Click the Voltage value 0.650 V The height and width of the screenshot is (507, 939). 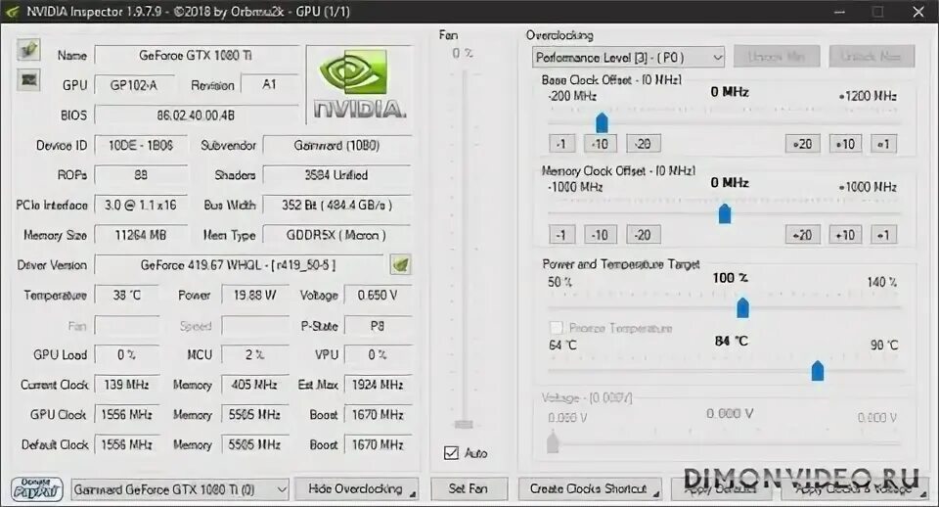[378, 295]
